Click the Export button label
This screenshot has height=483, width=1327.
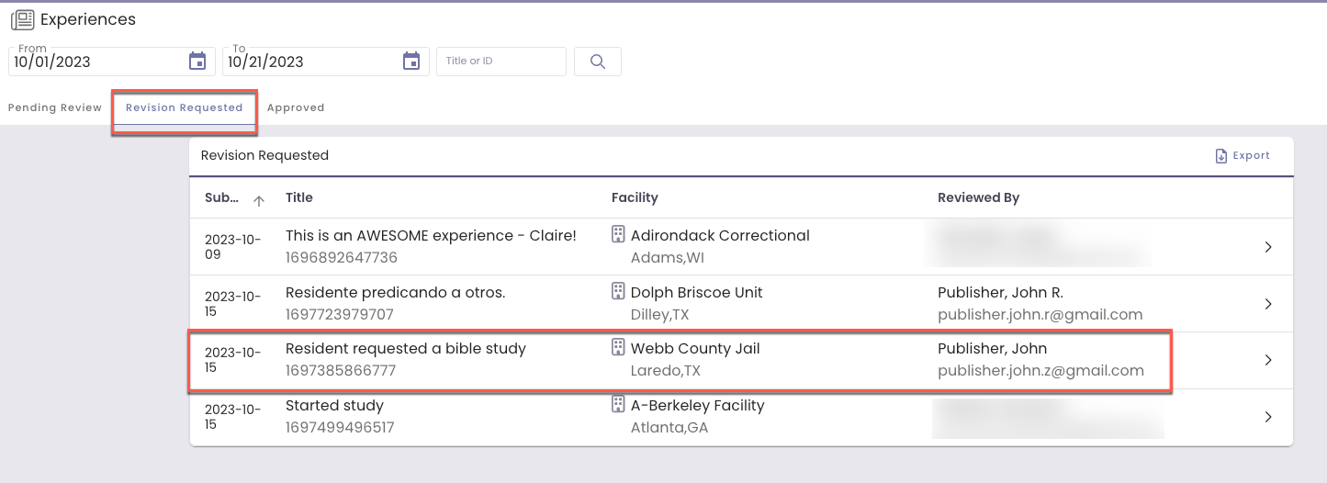click(x=1252, y=156)
